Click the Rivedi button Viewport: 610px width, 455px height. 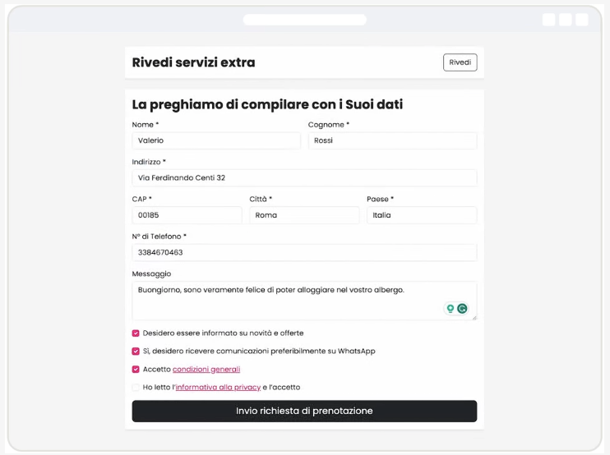pyautogui.click(x=460, y=62)
